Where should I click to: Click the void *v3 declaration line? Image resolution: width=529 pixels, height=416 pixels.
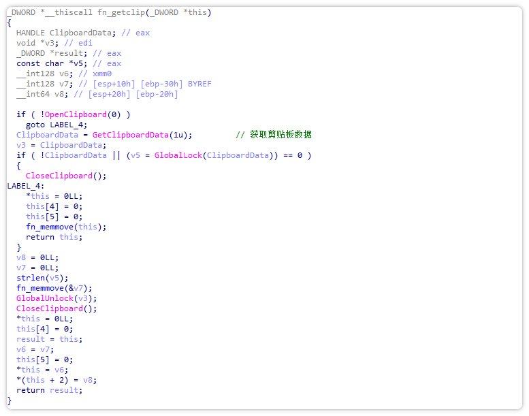39,43
